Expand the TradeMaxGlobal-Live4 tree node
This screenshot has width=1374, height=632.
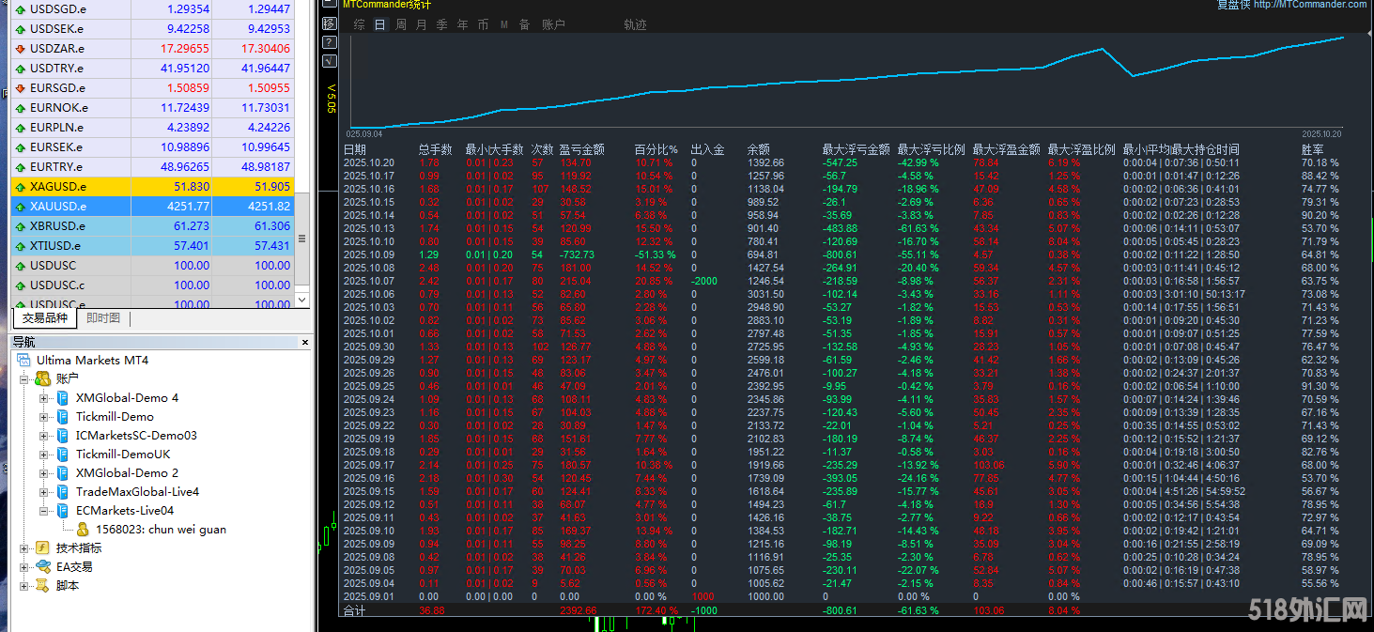click(x=44, y=492)
